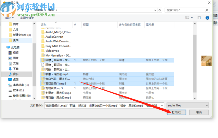Click the Open (打开) button
Screen dimensions: 218x138
coord(176,112)
